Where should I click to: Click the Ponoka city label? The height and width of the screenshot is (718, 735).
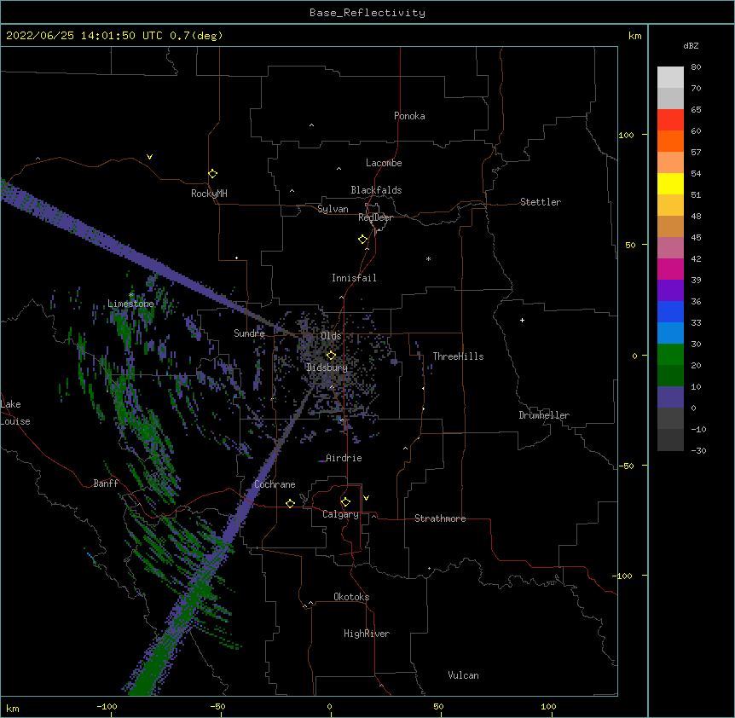409,116
